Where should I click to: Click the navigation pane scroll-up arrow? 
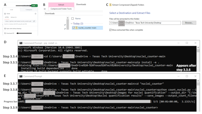68,18
